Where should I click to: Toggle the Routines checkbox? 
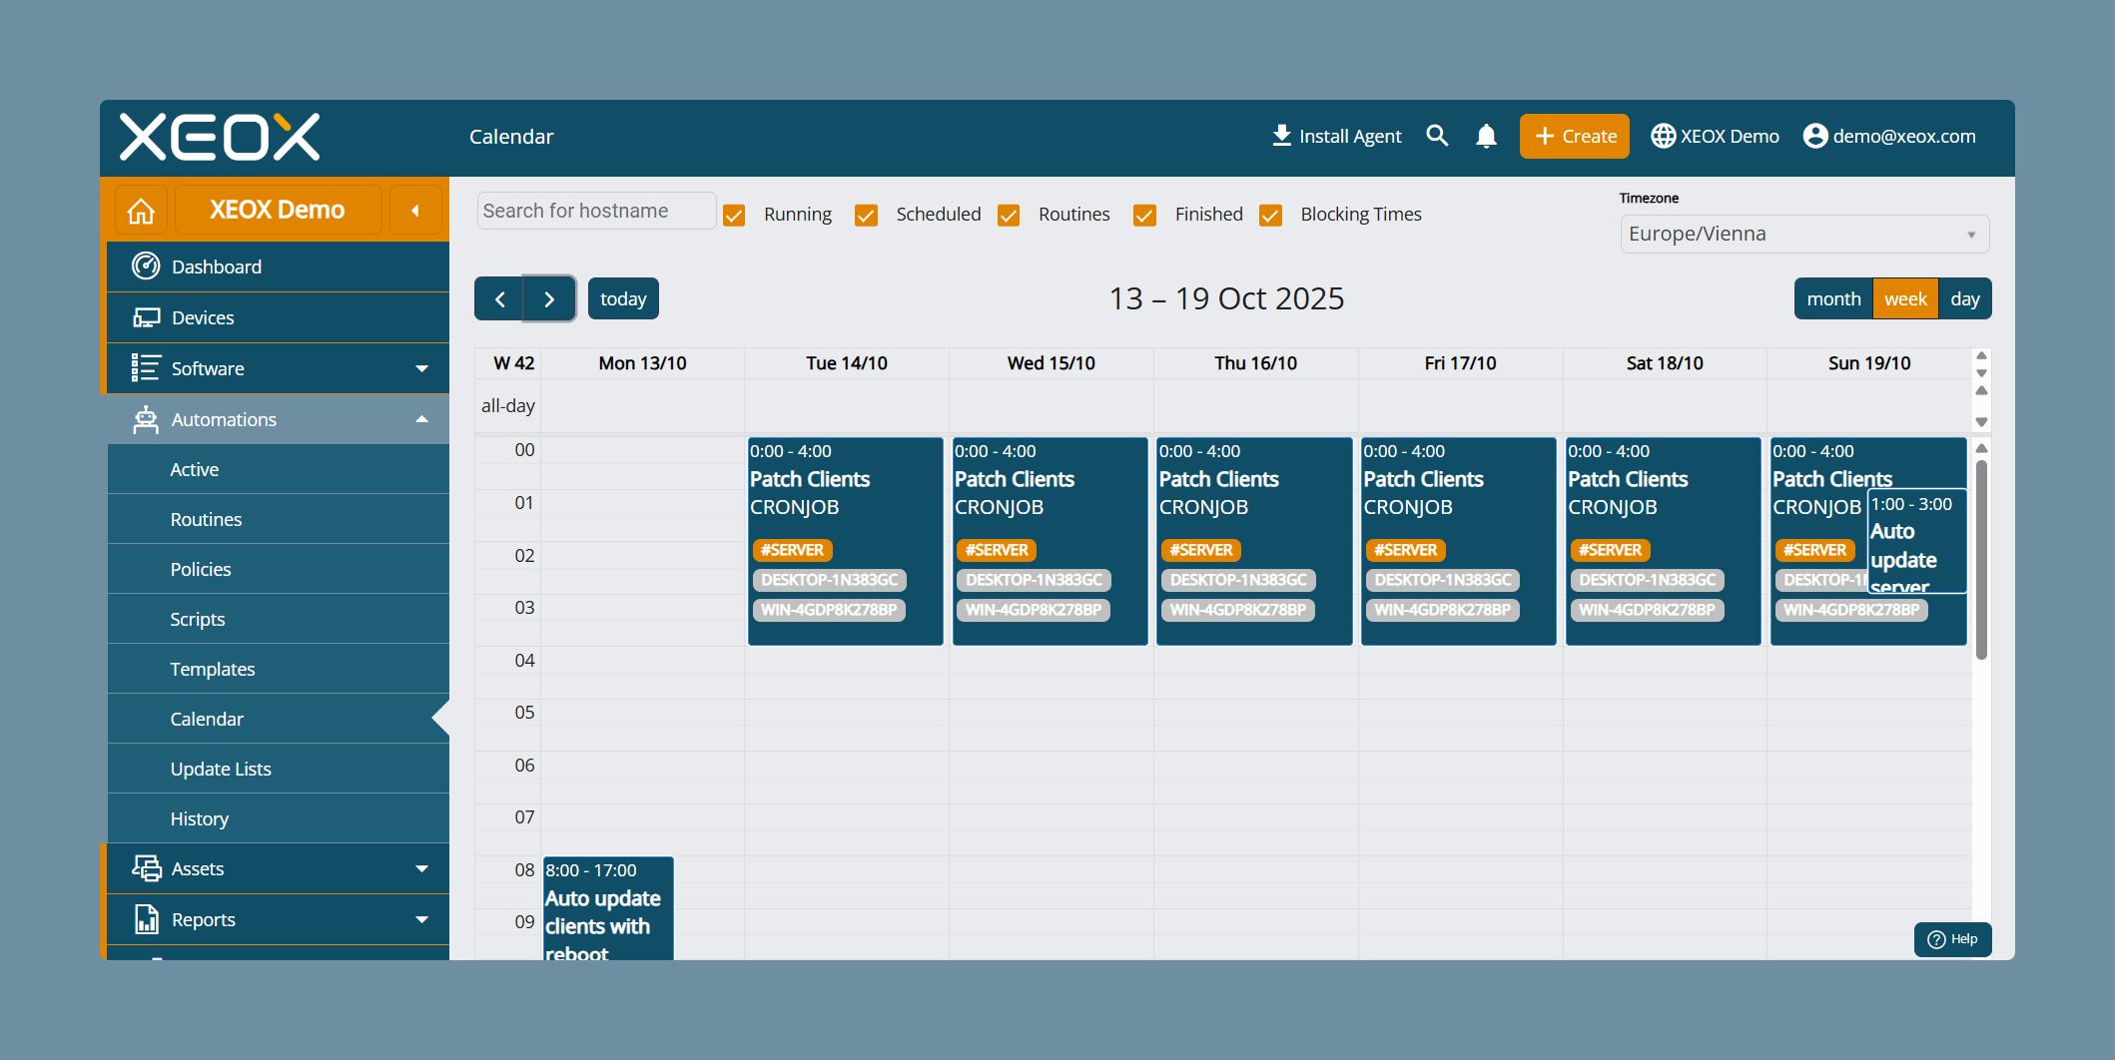(x=1009, y=216)
